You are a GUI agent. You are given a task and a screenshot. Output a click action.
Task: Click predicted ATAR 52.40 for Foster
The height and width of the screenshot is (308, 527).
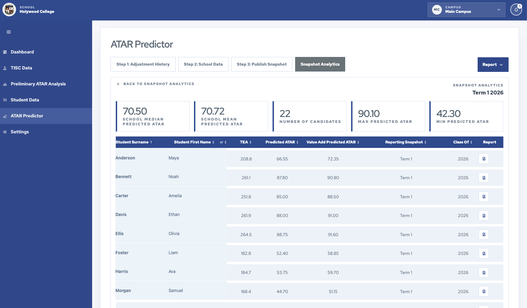(x=282, y=253)
